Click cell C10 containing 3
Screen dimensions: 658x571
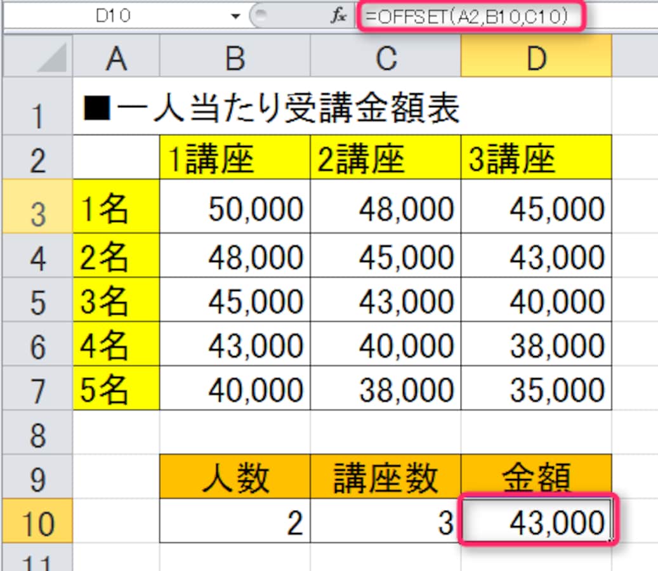point(386,521)
